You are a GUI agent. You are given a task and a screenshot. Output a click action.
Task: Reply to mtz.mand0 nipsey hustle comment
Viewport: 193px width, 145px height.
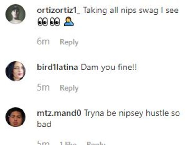tap(96, 143)
